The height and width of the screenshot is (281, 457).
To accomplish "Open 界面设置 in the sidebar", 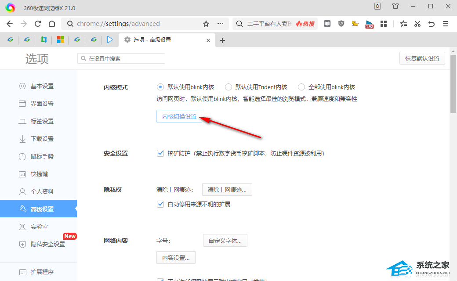I will pos(42,104).
